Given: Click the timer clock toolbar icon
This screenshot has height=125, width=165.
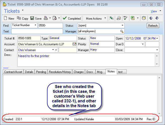Looking at the screenshot, I should pyautogui.click(x=144, y=18).
